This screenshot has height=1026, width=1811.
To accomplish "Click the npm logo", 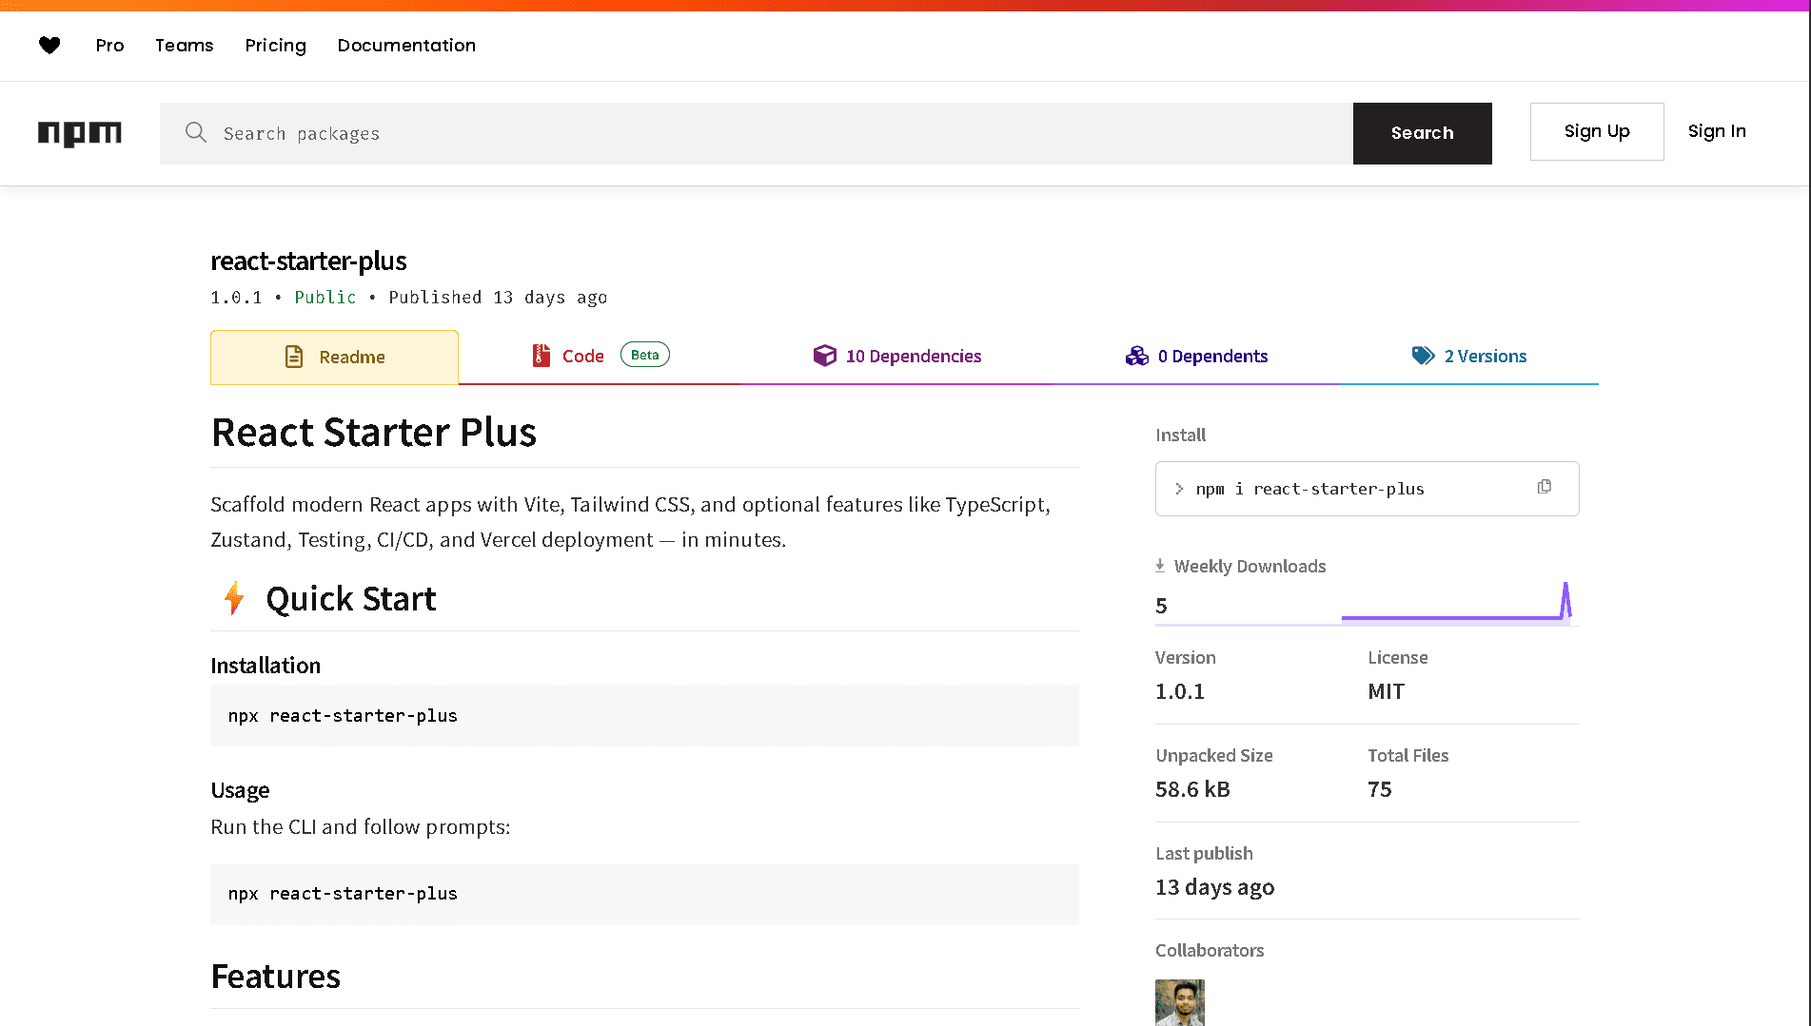I will 79,133.
